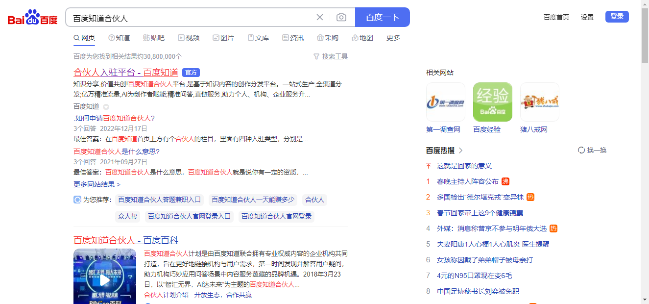Play the Baike video thumbnail
This screenshot has height=304, width=649.
tap(105, 279)
